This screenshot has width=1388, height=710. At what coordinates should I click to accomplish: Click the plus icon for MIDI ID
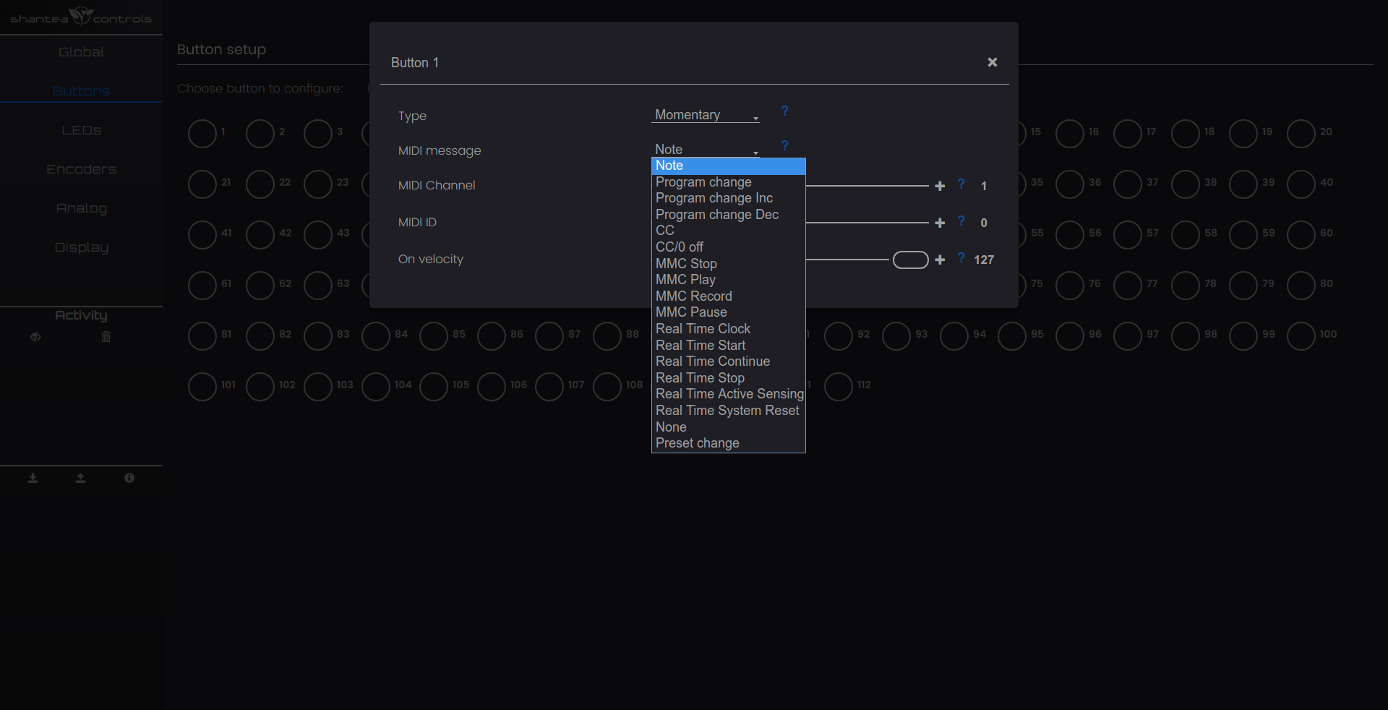click(x=940, y=223)
